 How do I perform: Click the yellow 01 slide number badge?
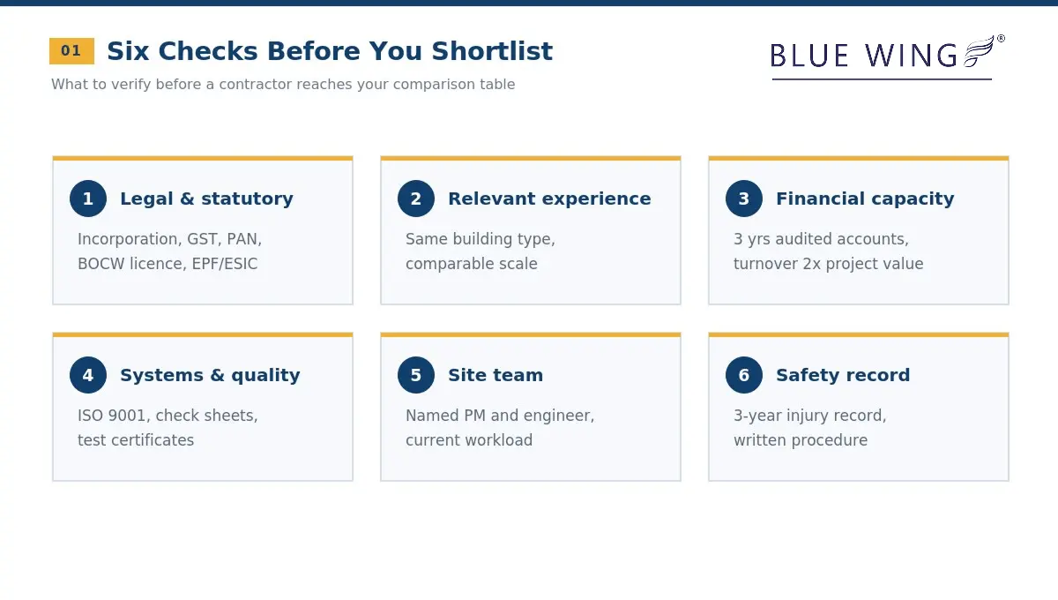pyautogui.click(x=71, y=51)
